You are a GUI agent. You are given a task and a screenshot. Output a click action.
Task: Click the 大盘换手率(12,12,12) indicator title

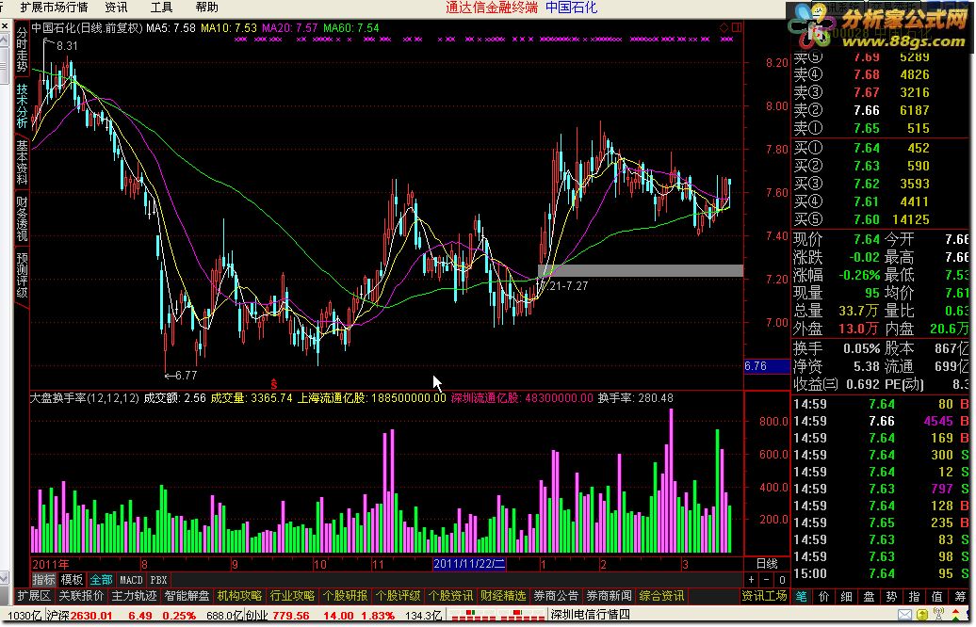coord(85,397)
